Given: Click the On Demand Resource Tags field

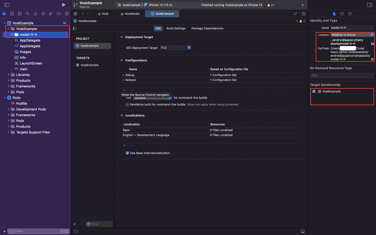Looking at the screenshot, I should tap(342, 75).
